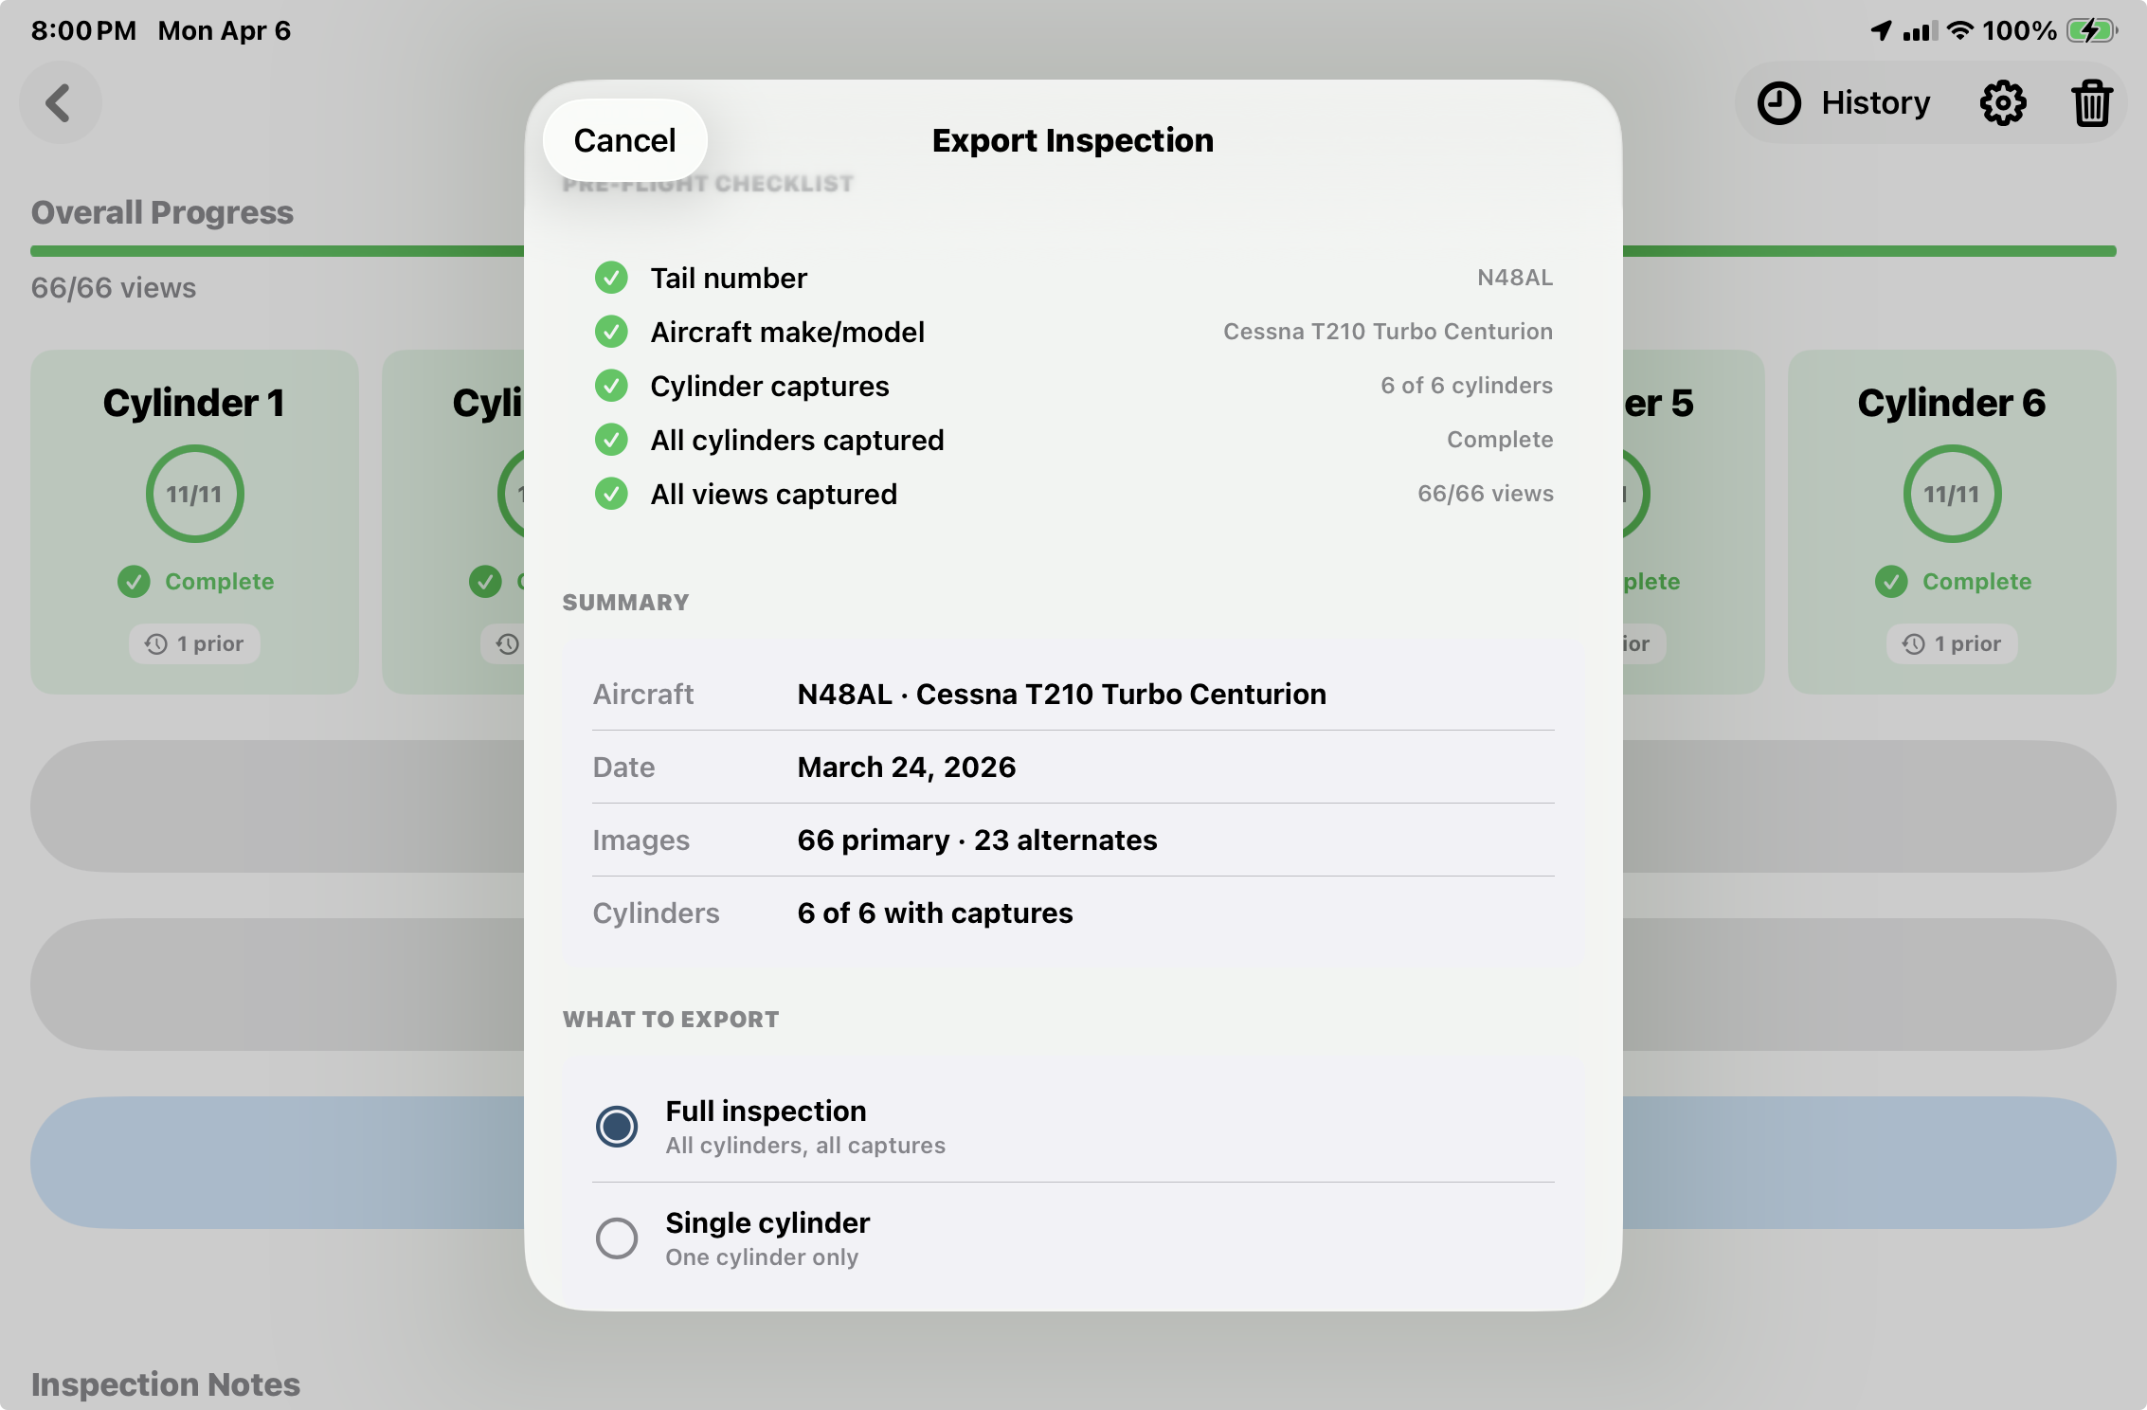Click the checkmark beside All views captured
The width and height of the screenshot is (2147, 1410).
[611, 494]
